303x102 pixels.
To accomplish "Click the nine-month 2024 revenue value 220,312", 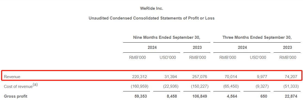I will tap(139, 77).
